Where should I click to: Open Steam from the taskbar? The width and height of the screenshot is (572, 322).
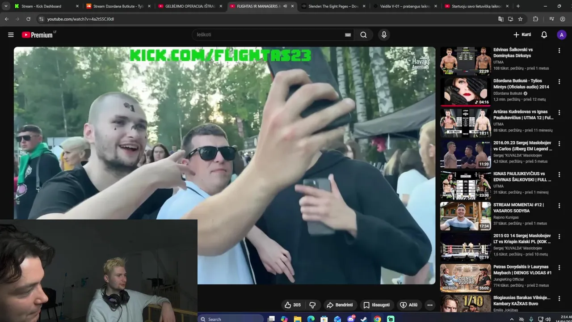point(364,319)
